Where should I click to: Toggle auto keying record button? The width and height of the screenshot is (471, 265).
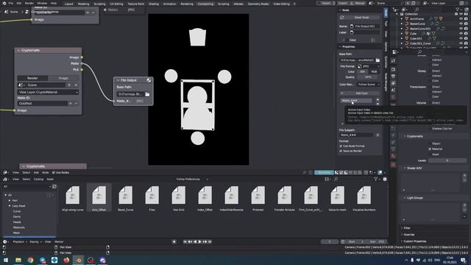[174, 241]
